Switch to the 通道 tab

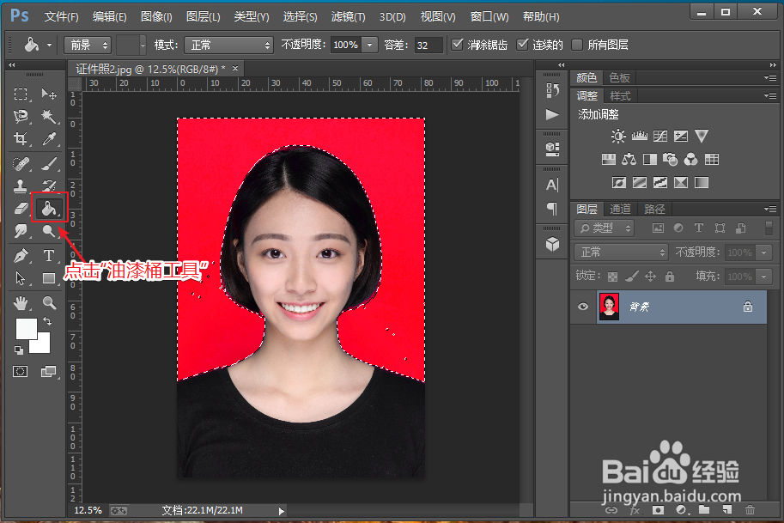pyautogui.click(x=620, y=209)
